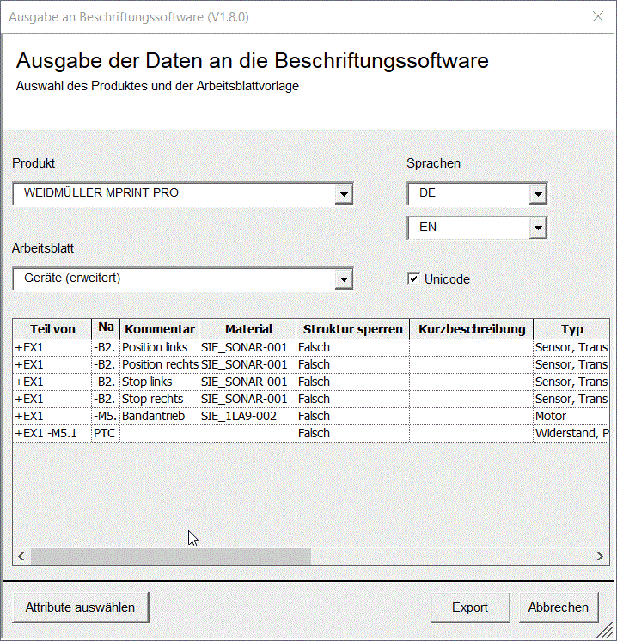Open Attribute auswählen dialog
Image resolution: width=617 pixels, height=641 pixels.
coord(80,607)
